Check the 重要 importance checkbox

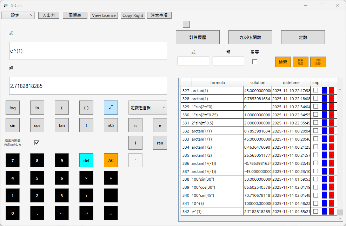click(255, 62)
